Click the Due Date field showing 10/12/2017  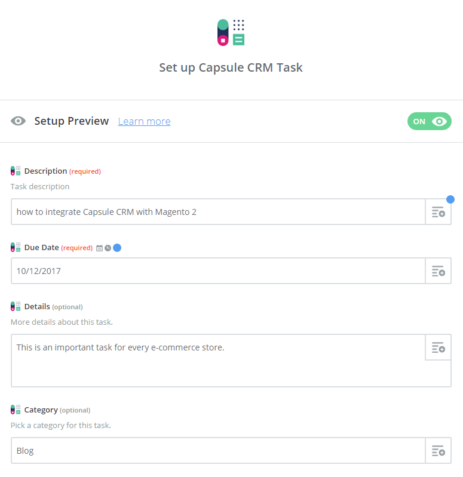click(217, 271)
